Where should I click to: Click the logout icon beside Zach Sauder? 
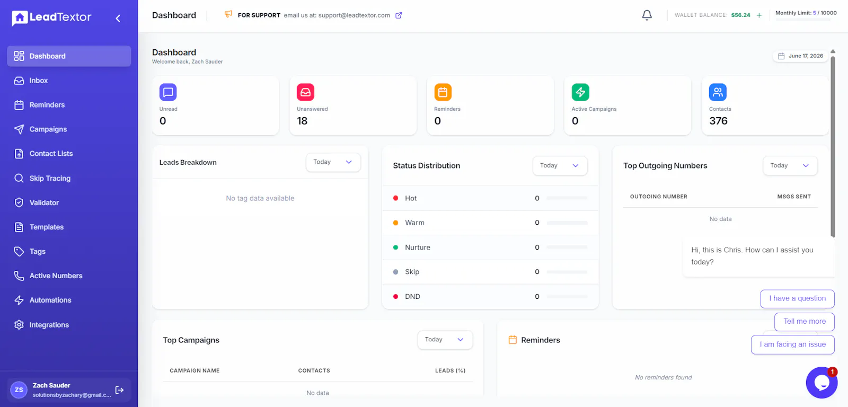pyautogui.click(x=120, y=390)
